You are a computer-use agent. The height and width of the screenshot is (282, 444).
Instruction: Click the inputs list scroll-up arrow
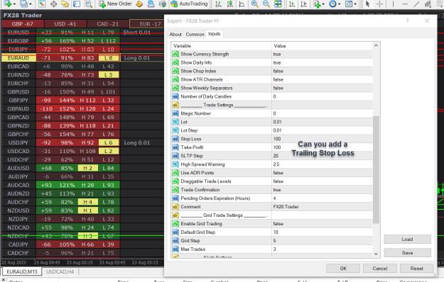pos(376,45)
